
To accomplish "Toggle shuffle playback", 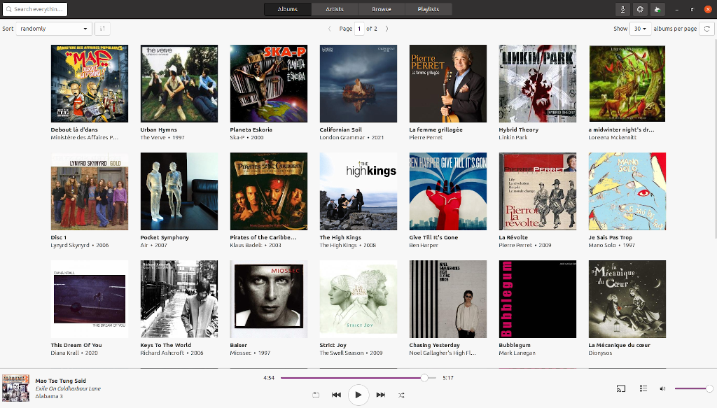I will (x=401, y=395).
